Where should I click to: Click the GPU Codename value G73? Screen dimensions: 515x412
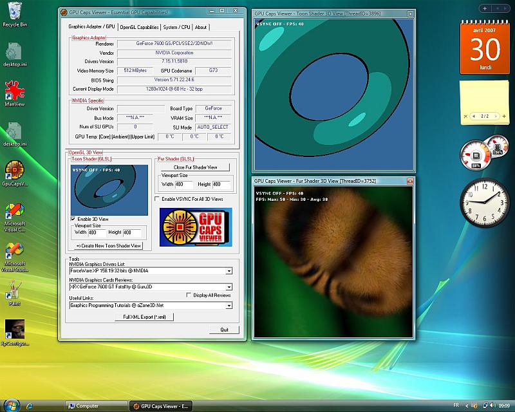[x=213, y=70]
